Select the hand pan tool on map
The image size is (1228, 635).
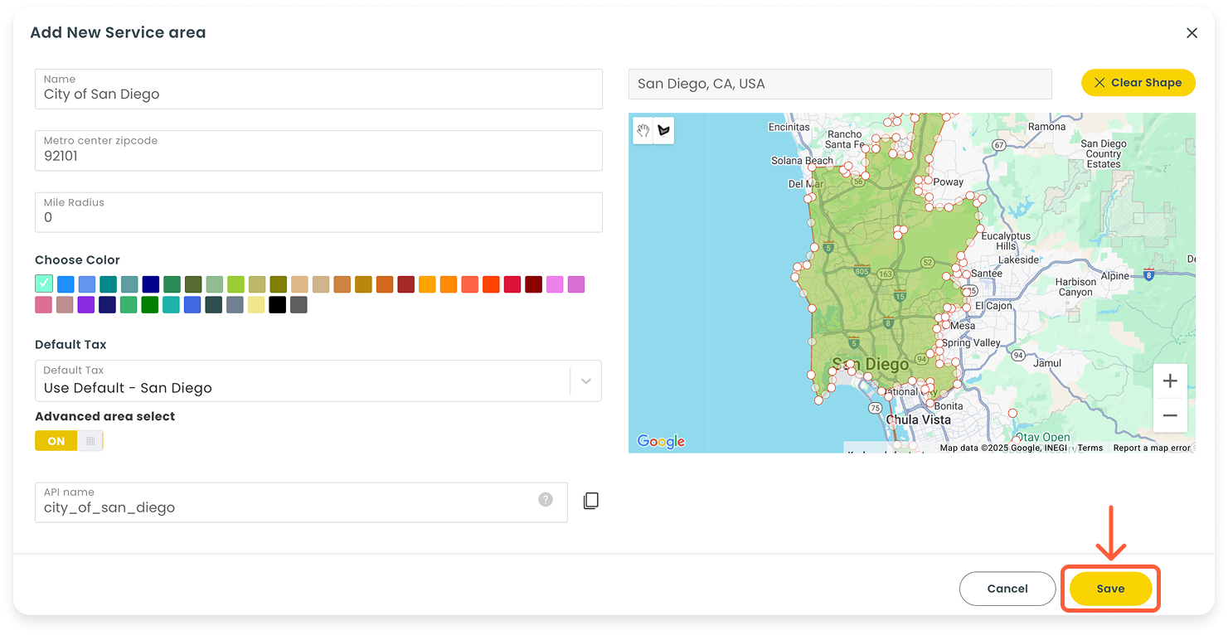click(x=643, y=131)
